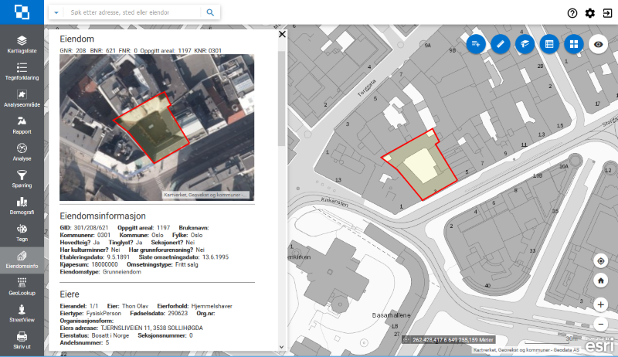Switch to the Rapport sidebar item
This screenshot has width=618, height=357.
tap(22, 125)
